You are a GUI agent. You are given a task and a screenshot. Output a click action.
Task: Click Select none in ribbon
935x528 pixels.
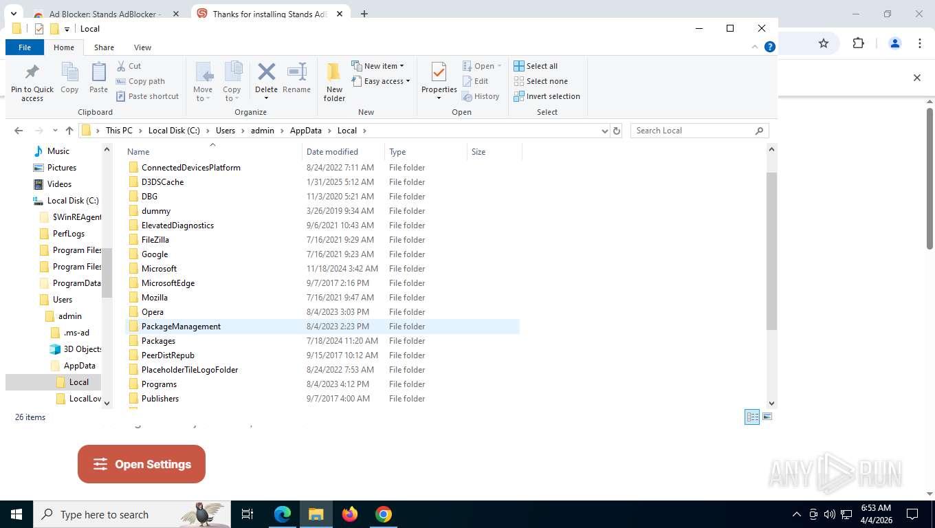(x=540, y=81)
